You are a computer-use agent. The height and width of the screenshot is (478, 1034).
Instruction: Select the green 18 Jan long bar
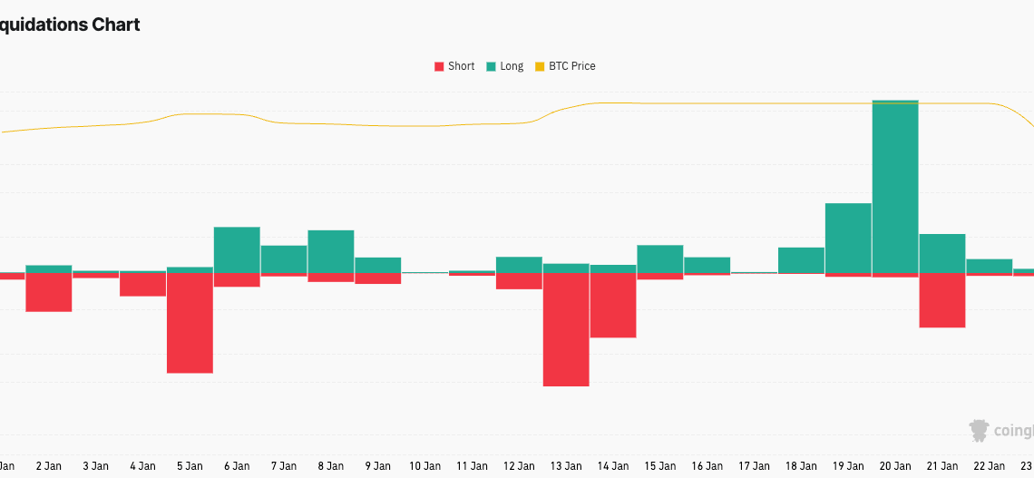(x=801, y=260)
